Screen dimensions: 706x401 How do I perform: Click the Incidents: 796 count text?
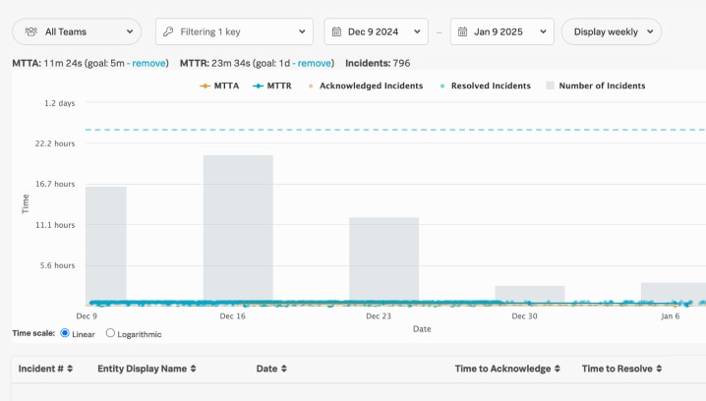pos(378,63)
